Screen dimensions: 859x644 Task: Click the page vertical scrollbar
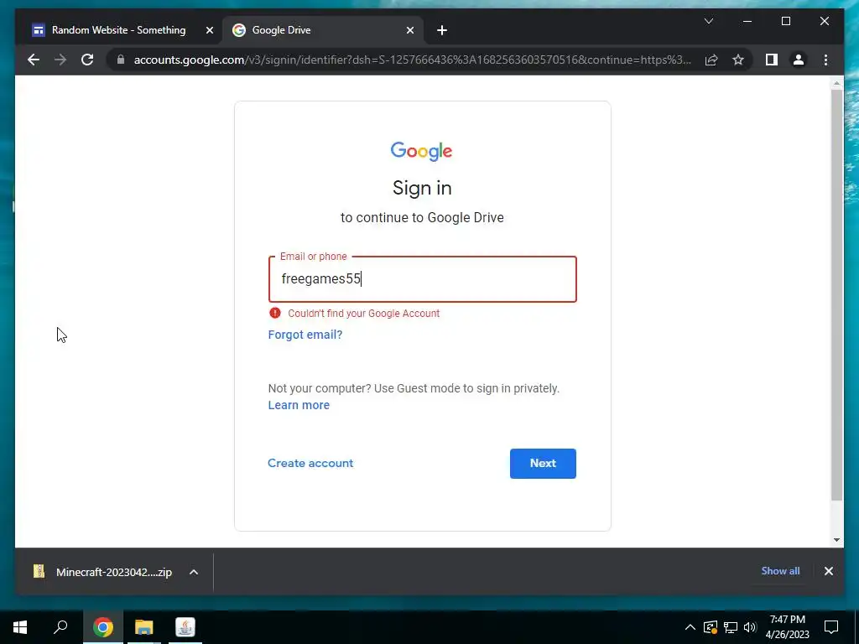click(836, 296)
